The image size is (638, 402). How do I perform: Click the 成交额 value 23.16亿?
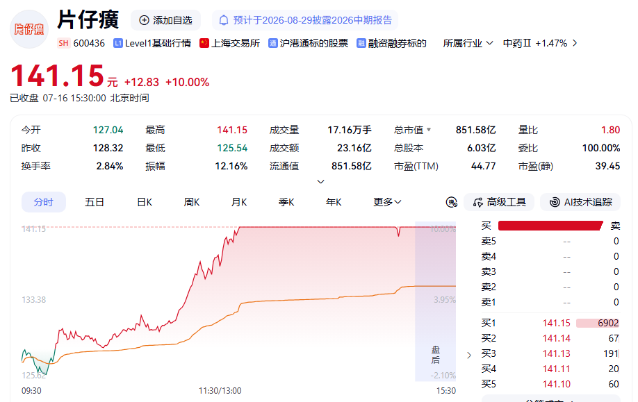(354, 148)
